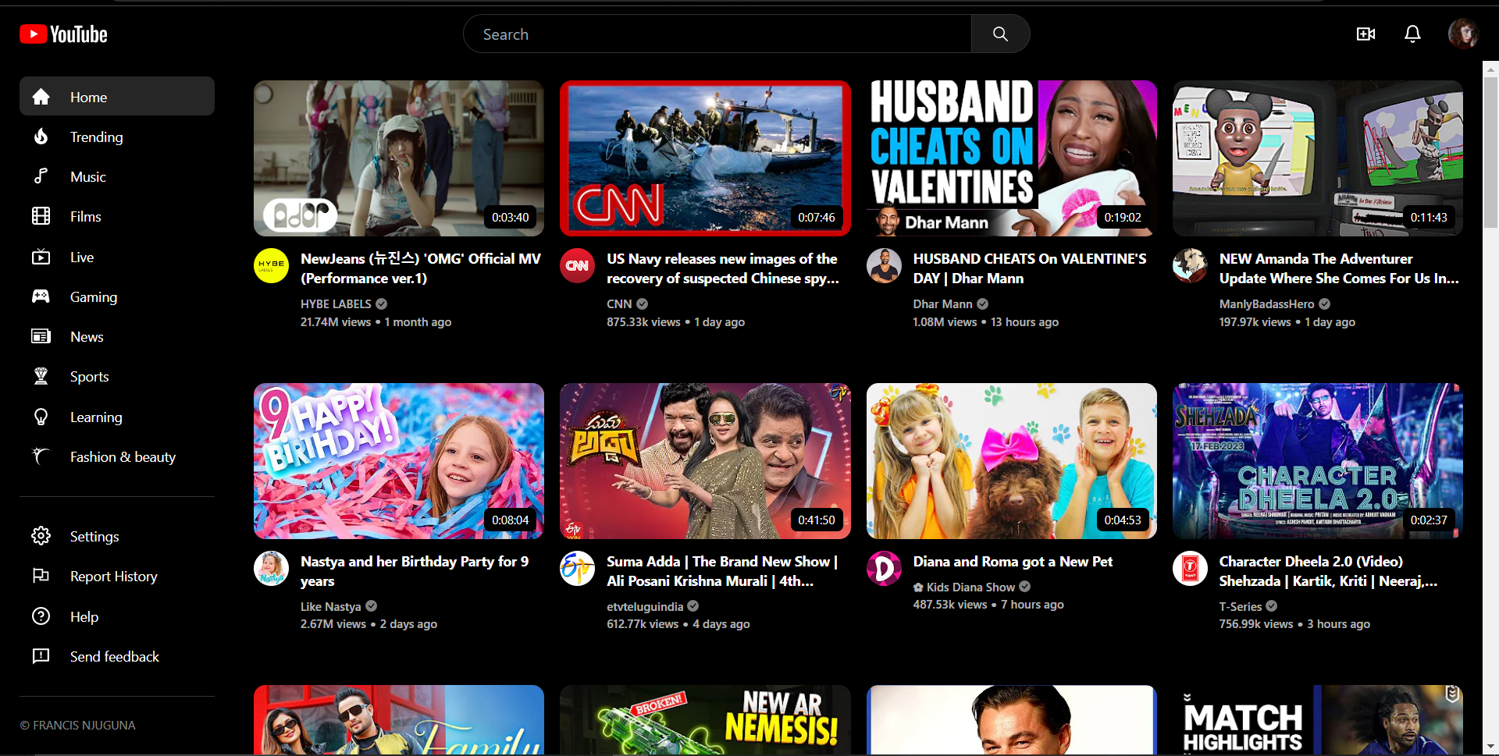Open Character Dheela 2.0 video title
This screenshot has width=1499, height=756.
click(x=1328, y=571)
